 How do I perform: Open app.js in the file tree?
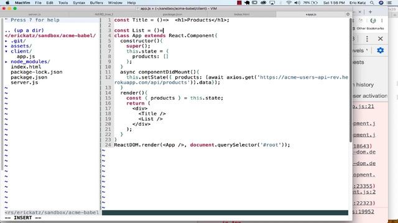(x=26, y=56)
